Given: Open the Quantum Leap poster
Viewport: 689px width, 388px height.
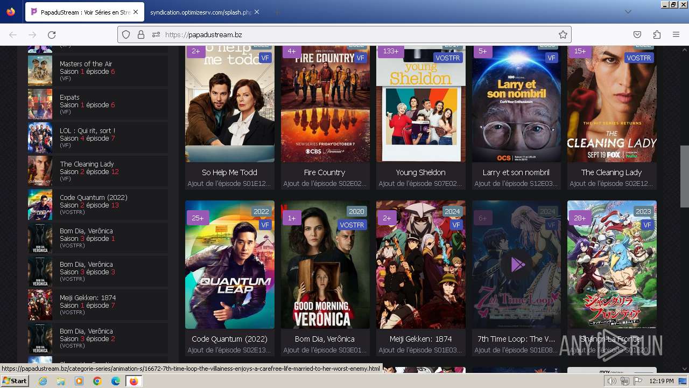Looking at the screenshot, I should (x=230, y=265).
